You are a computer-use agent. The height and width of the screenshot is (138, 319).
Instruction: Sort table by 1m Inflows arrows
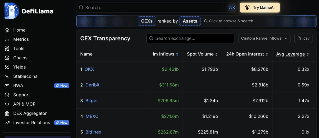tap(177, 54)
